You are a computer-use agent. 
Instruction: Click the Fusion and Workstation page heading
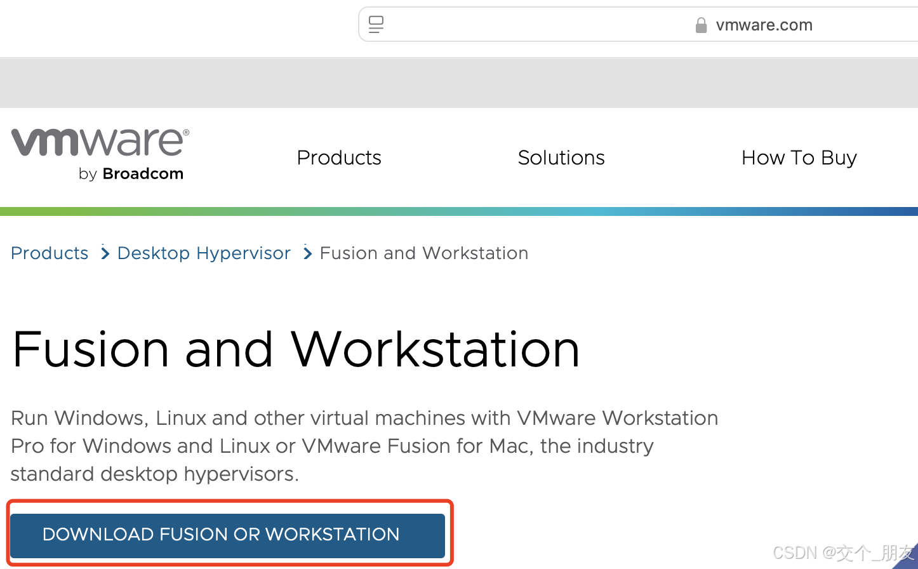click(x=296, y=349)
